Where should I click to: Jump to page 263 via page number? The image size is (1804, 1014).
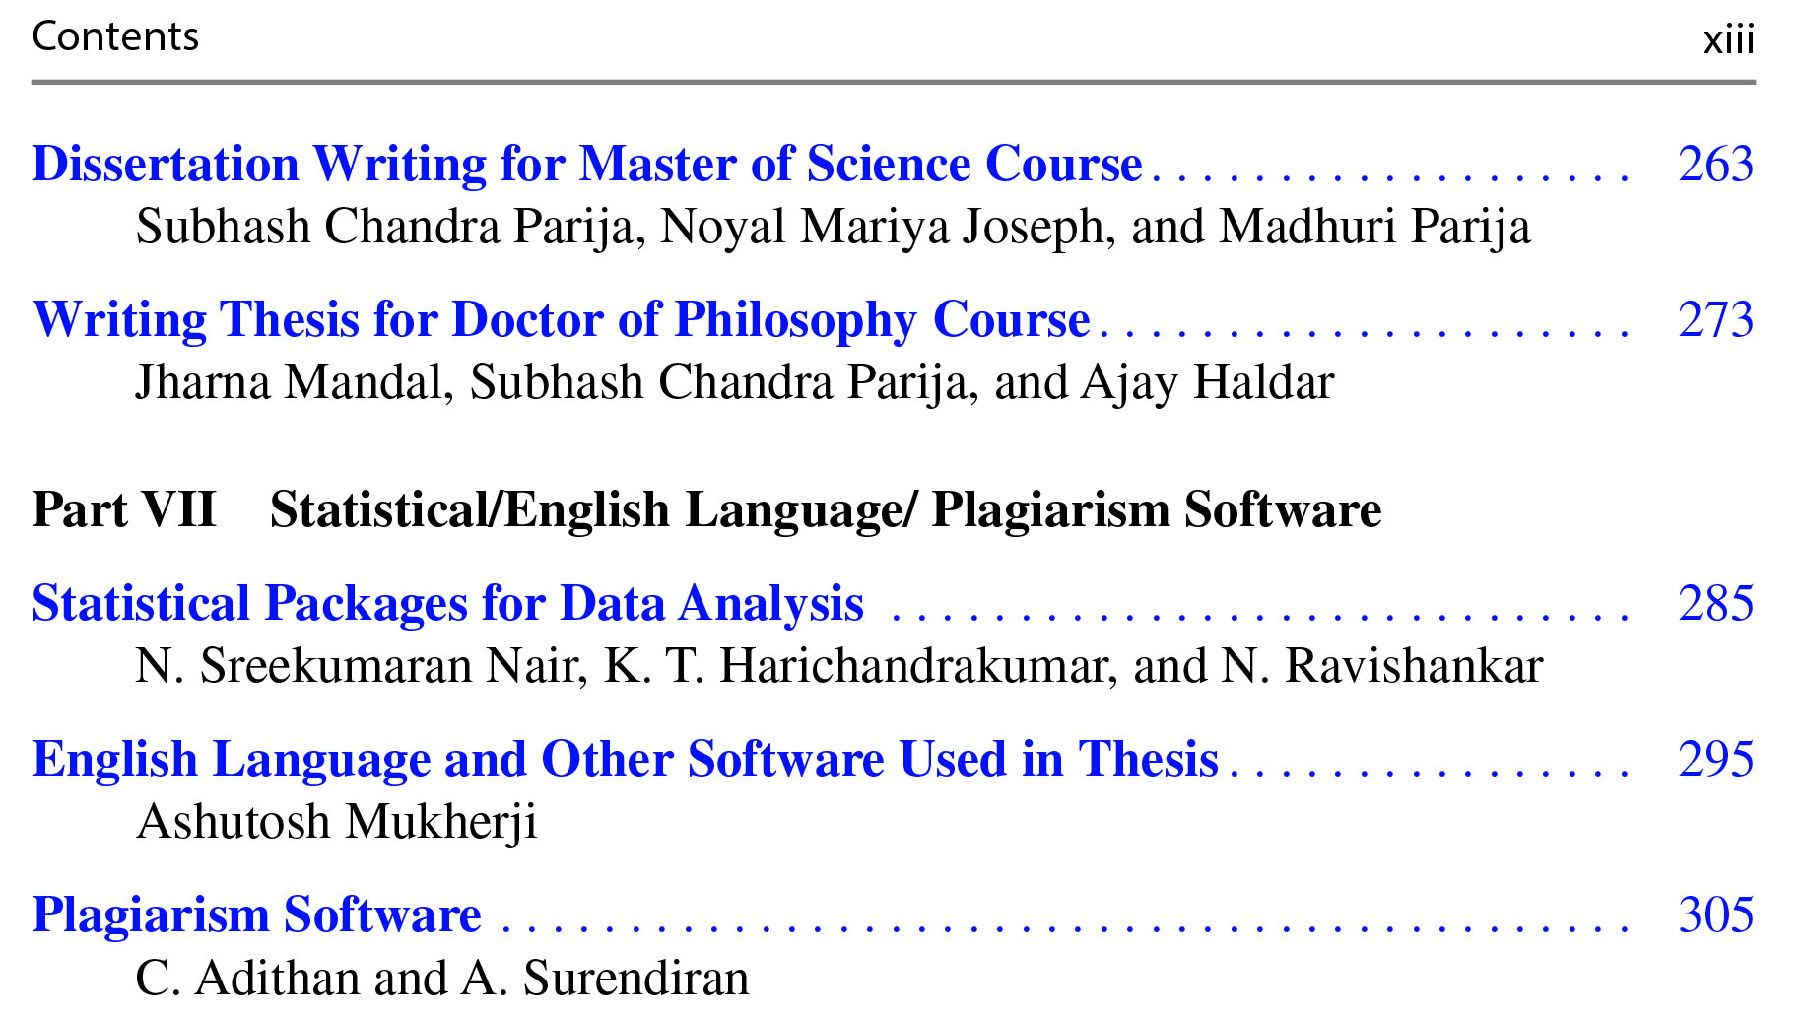[1715, 165]
